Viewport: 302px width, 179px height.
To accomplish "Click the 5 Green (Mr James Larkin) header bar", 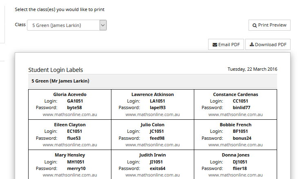I will [x=153, y=81].
